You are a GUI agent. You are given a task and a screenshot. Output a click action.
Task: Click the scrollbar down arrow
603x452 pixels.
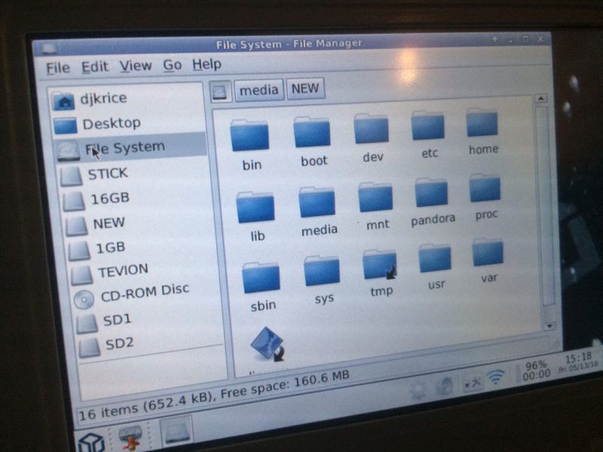click(x=549, y=325)
